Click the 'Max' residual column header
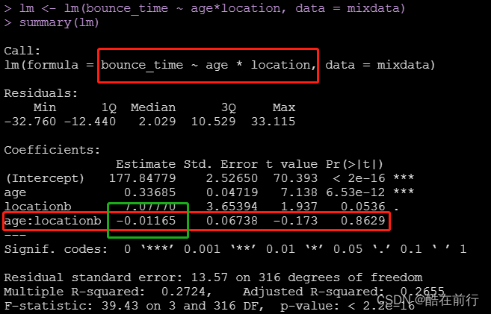Viewport: 491px width, 314px height. [x=284, y=107]
